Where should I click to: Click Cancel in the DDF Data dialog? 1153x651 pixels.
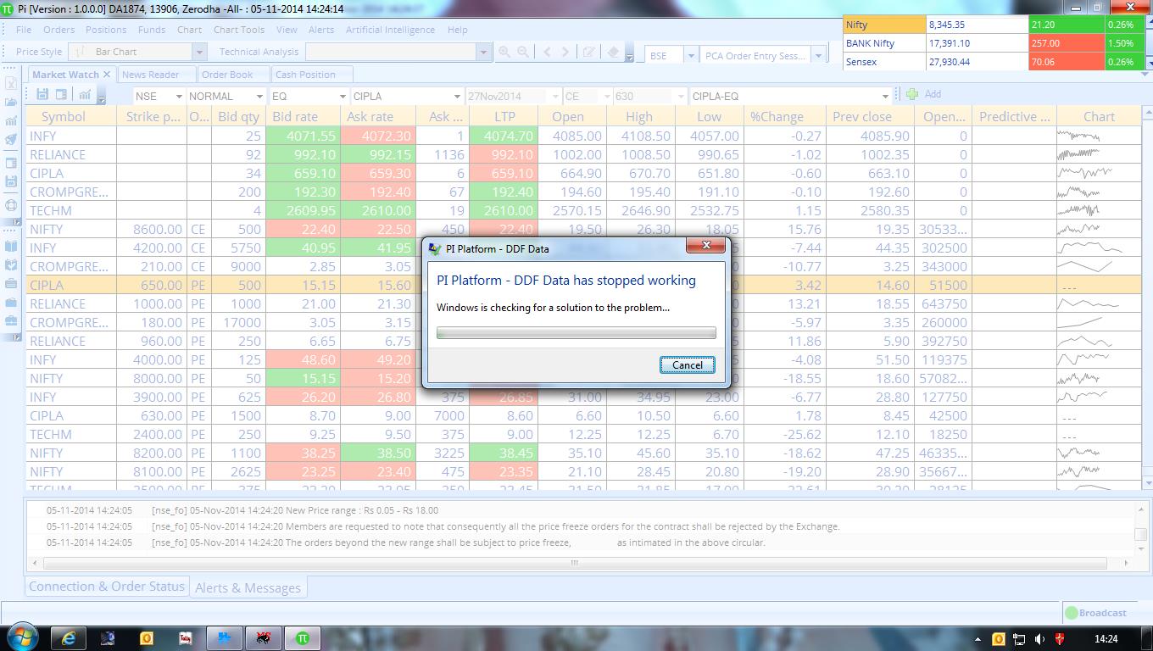point(687,365)
